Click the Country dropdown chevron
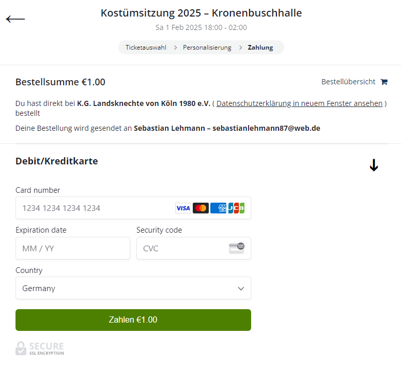401x365 pixels. (241, 288)
